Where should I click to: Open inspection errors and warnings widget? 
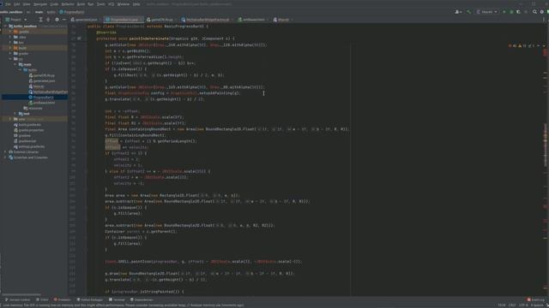[x=522, y=45]
